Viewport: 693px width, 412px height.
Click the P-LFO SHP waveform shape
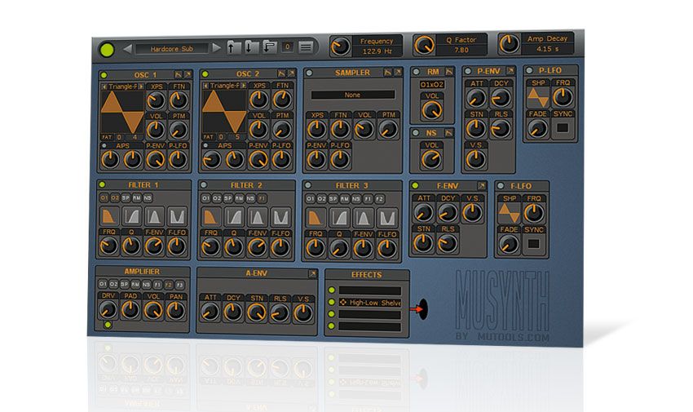click(538, 97)
